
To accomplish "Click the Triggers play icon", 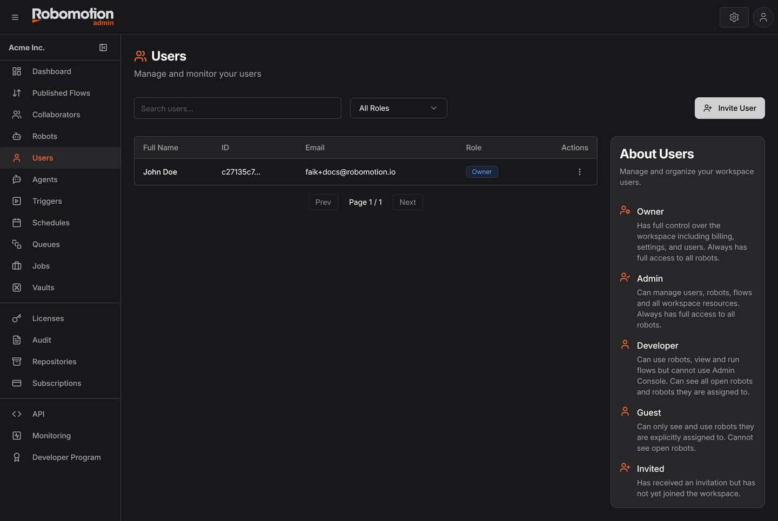I will point(17,201).
